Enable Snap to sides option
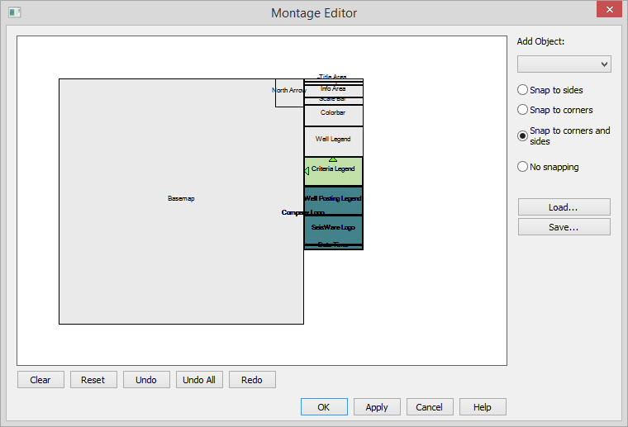Viewport: 628px width, 427px height. pyautogui.click(x=523, y=90)
